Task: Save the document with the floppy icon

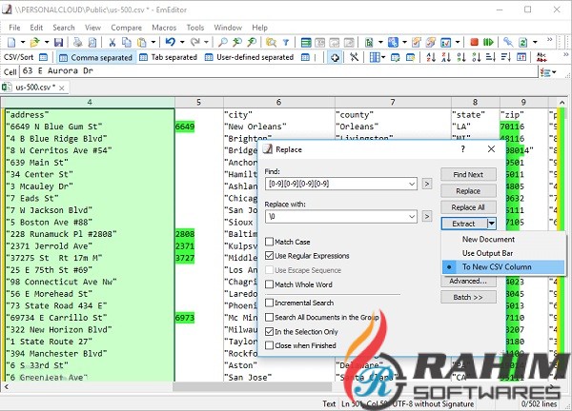Action: (x=58, y=42)
